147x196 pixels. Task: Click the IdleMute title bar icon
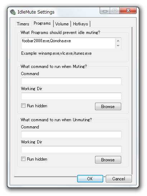click(13, 12)
